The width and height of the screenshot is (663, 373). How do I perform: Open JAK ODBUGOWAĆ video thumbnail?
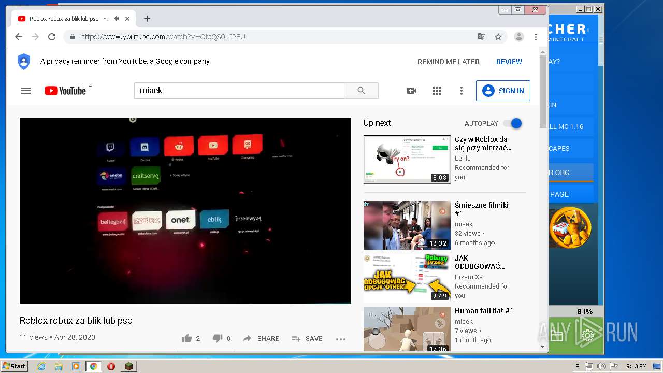pos(407,278)
